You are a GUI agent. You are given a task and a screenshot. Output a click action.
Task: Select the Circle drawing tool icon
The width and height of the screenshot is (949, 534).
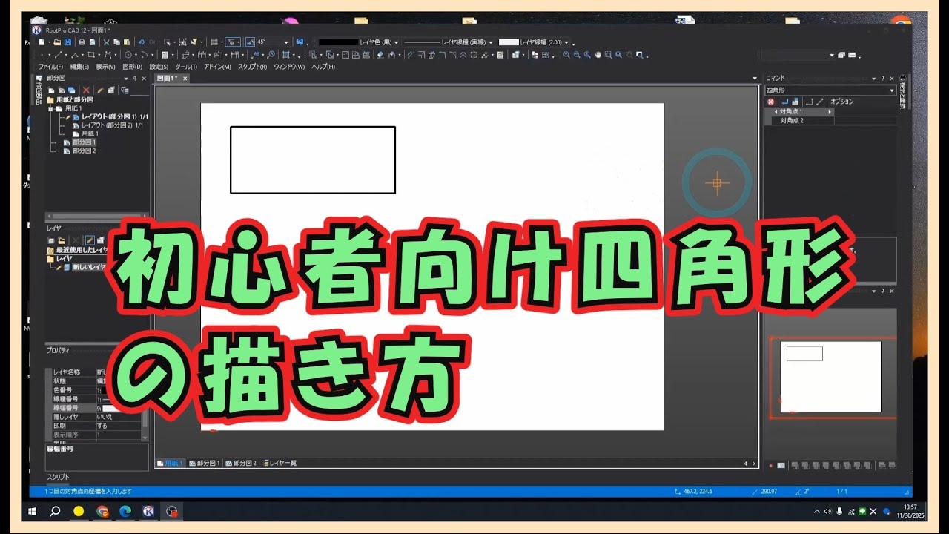(128, 55)
